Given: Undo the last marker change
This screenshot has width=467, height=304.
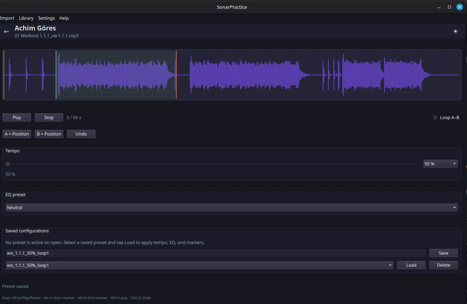Looking at the screenshot, I should (x=81, y=134).
